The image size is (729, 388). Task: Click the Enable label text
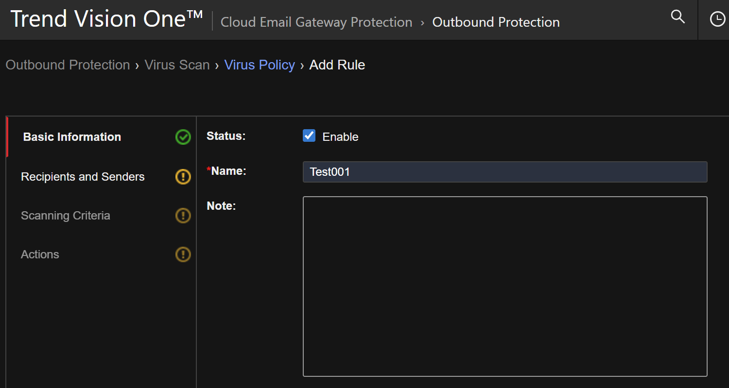click(340, 137)
